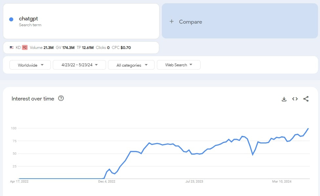Click the chart line's final peak at 100
This screenshot has height=196, width=320.
click(x=308, y=128)
